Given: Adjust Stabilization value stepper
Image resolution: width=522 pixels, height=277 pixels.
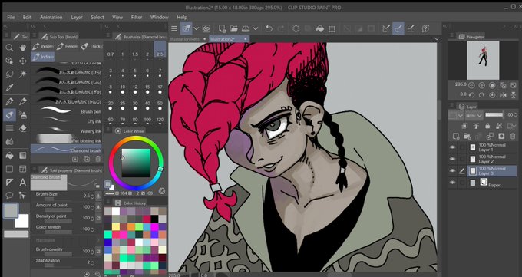Looking at the screenshot, I should tap(92, 262).
